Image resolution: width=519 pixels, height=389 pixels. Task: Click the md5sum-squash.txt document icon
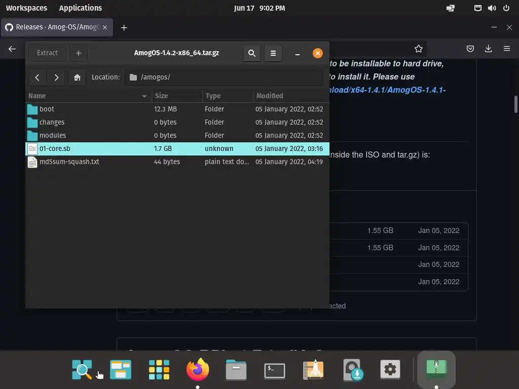point(32,162)
